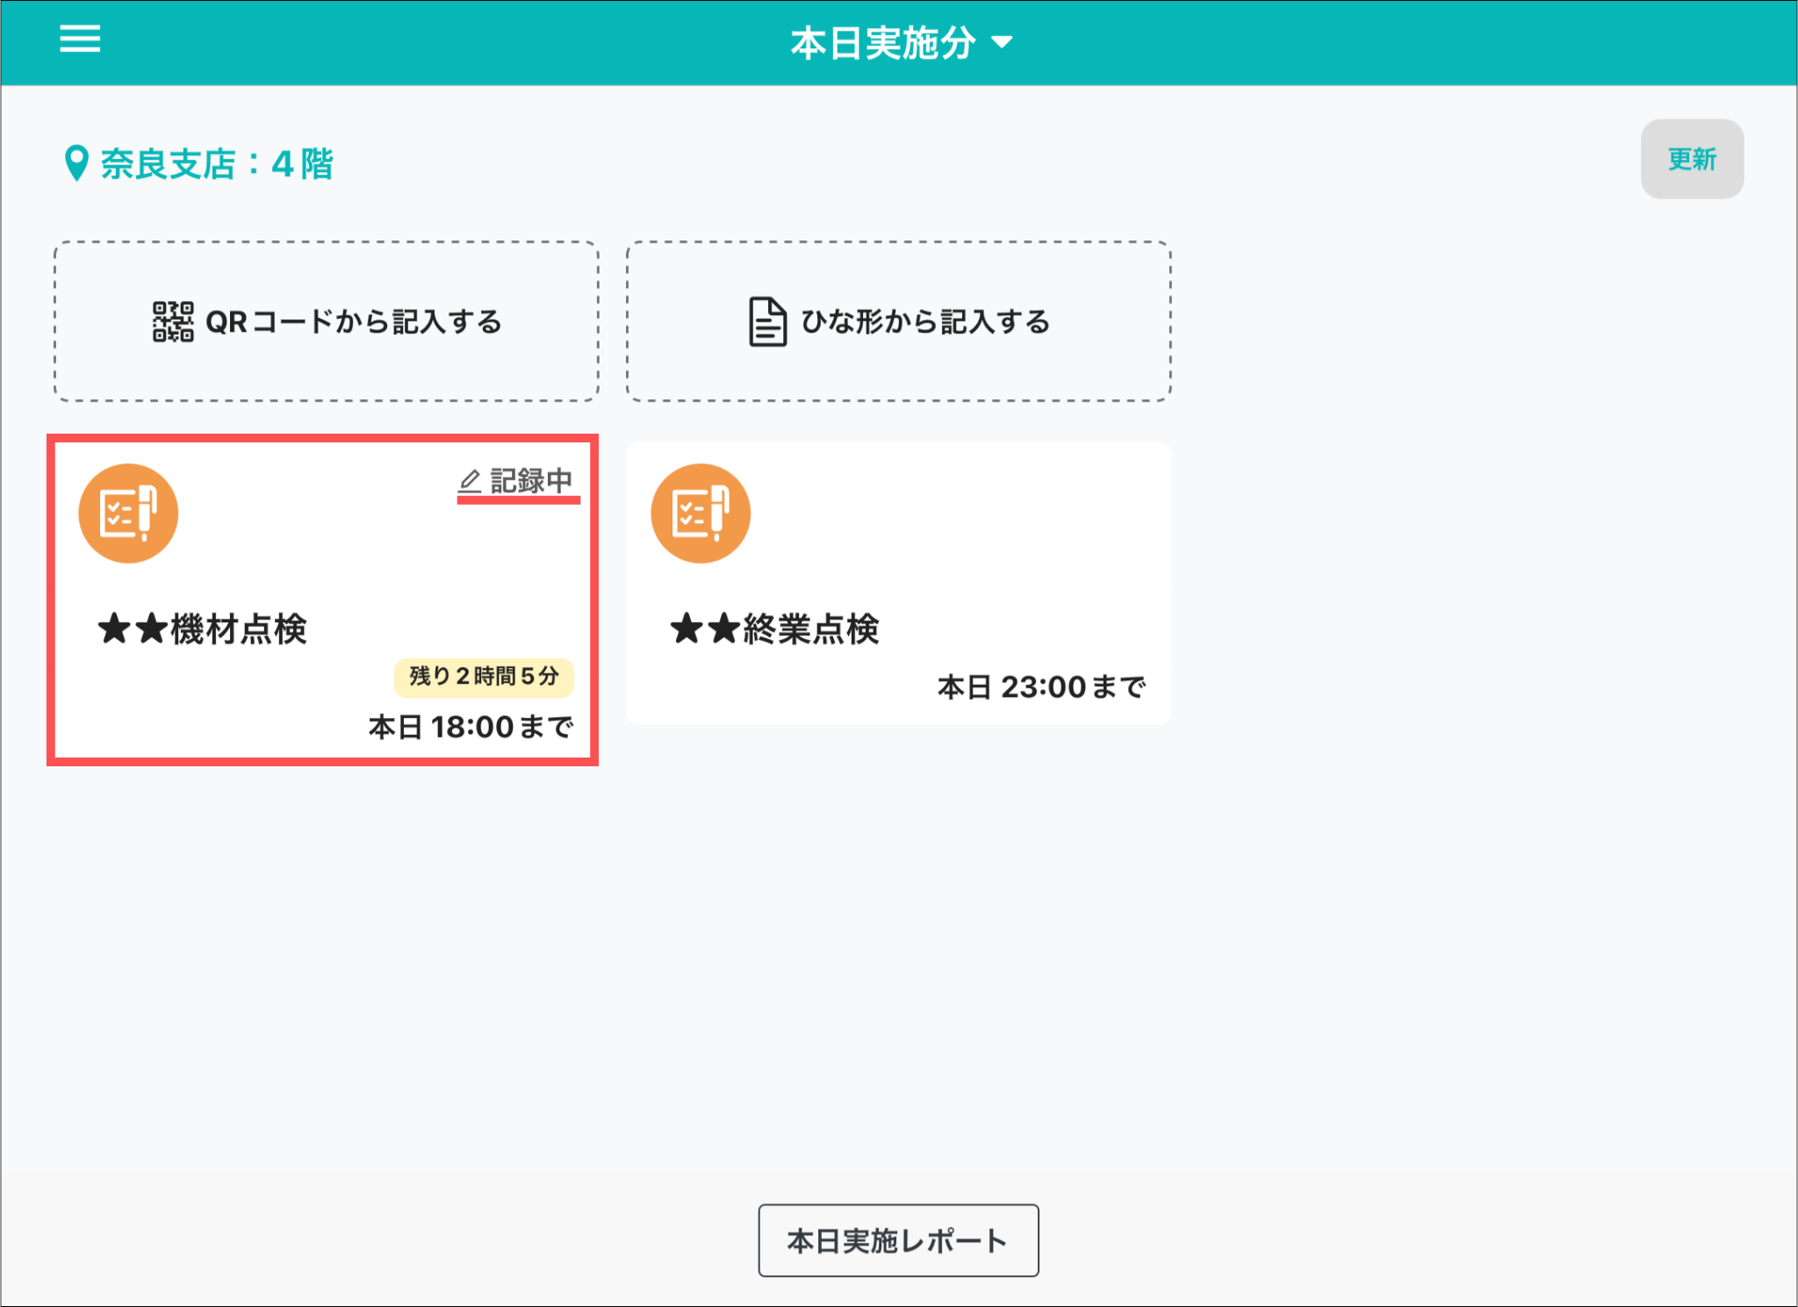Click the pencil icon beside 記録中

pyautogui.click(x=471, y=481)
